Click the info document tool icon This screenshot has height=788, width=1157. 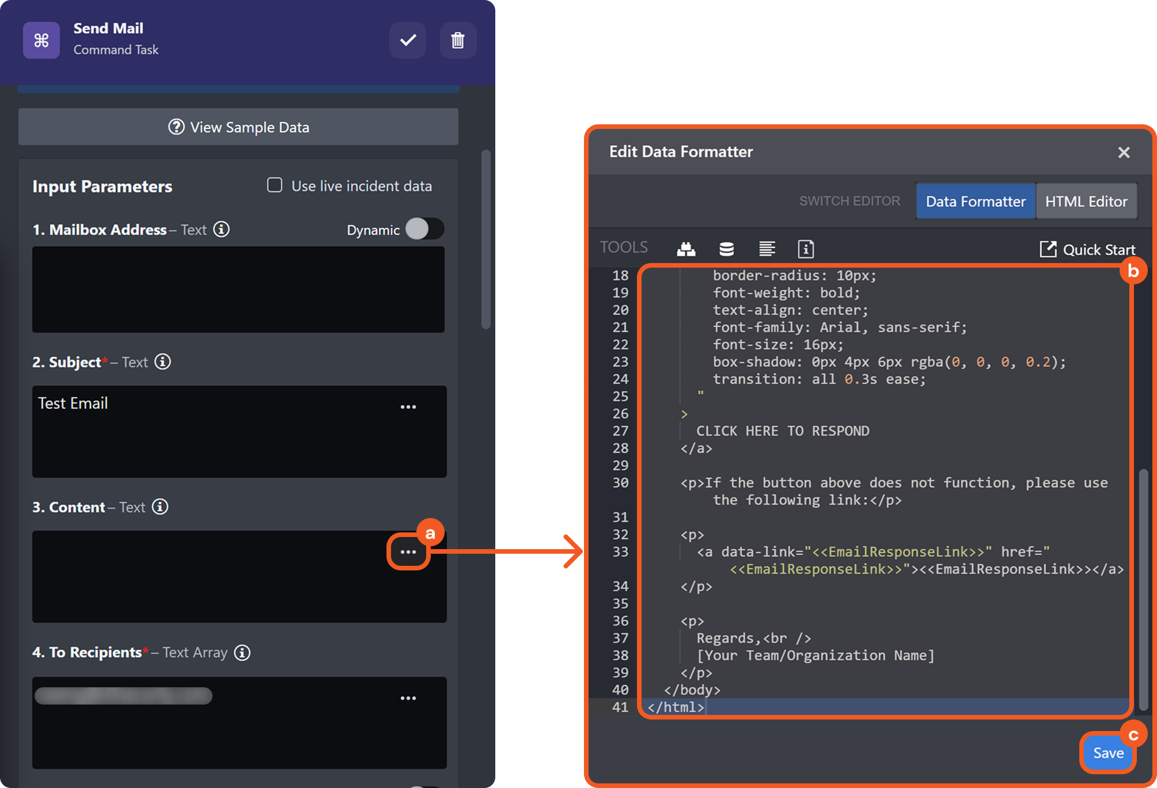[x=806, y=249]
